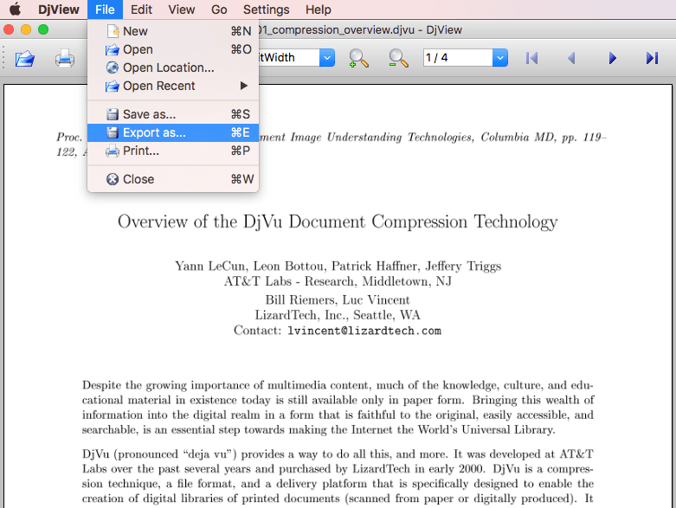Choose Export as... menu entry

point(173,132)
